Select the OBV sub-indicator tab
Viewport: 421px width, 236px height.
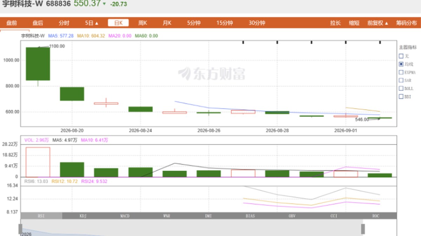[292, 216]
